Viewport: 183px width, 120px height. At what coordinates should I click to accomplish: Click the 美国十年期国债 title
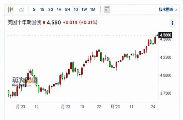[24, 22]
